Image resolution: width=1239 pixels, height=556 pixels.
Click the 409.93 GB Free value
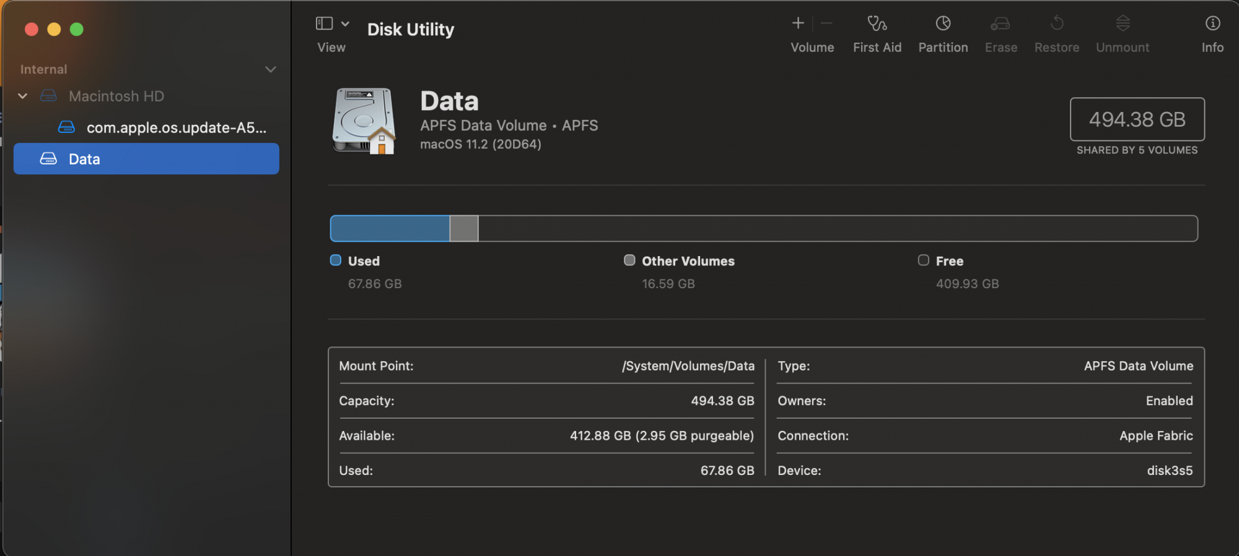968,284
